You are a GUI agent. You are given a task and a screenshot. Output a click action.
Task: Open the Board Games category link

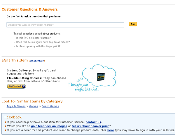50,106
